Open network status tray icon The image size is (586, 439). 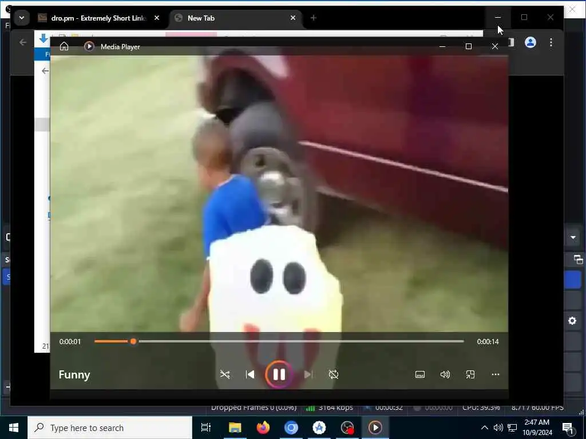click(x=512, y=428)
